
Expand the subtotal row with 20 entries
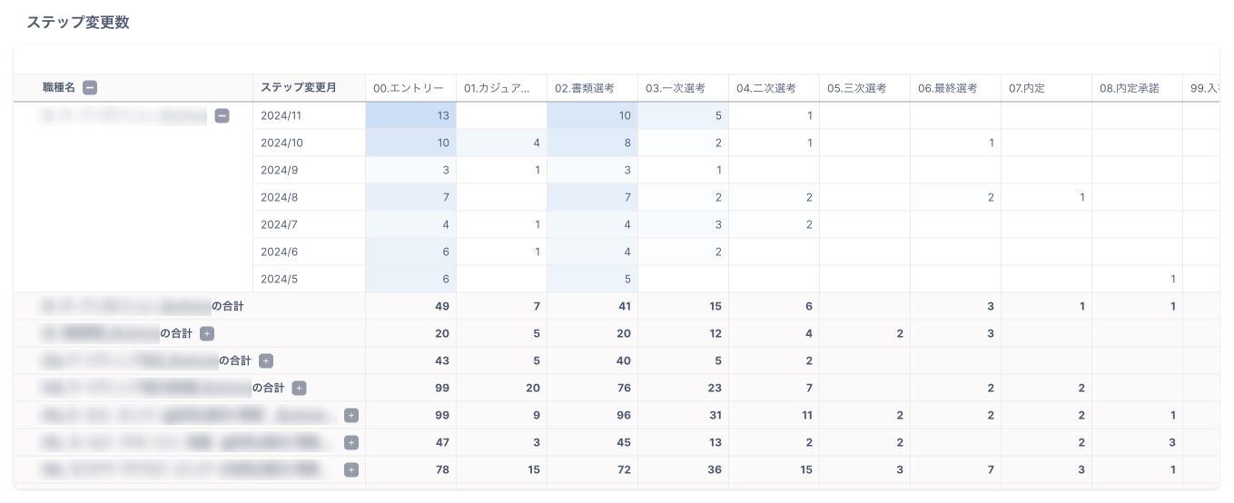(207, 333)
